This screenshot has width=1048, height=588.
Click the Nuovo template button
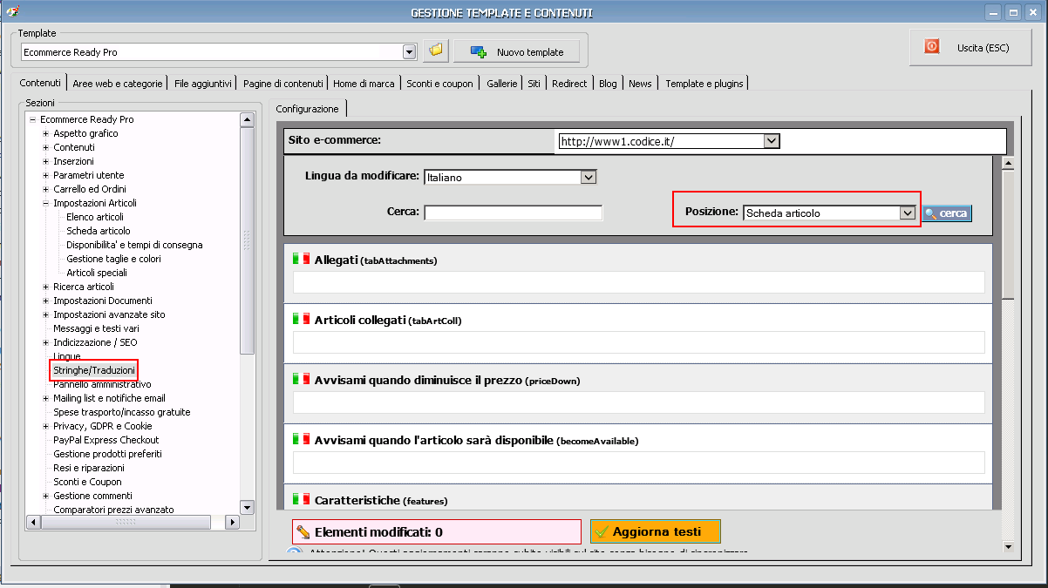pyautogui.click(x=516, y=51)
